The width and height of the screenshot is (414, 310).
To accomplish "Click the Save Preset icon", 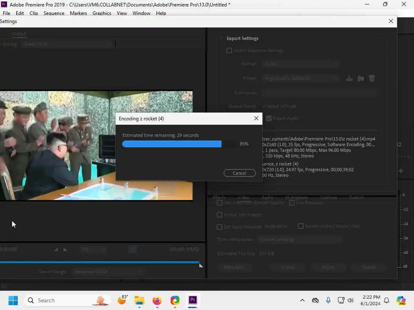I will point(349,78).
